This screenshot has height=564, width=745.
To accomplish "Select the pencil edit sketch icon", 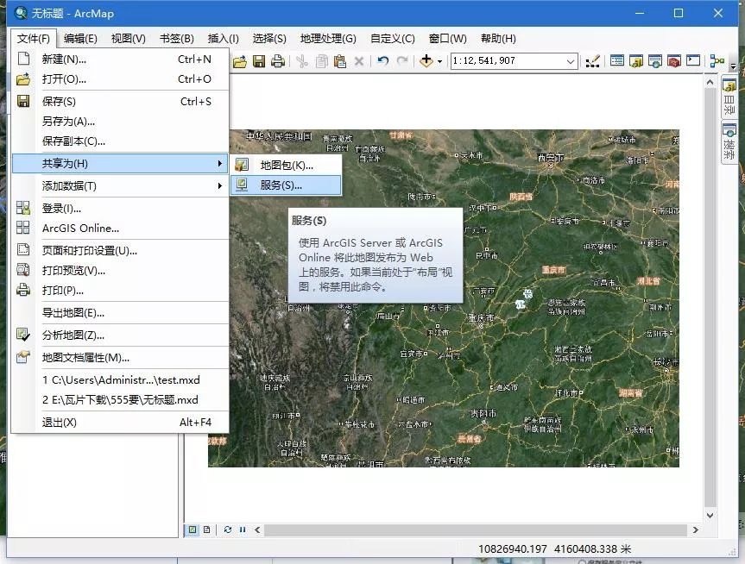I will click(594, 60).
